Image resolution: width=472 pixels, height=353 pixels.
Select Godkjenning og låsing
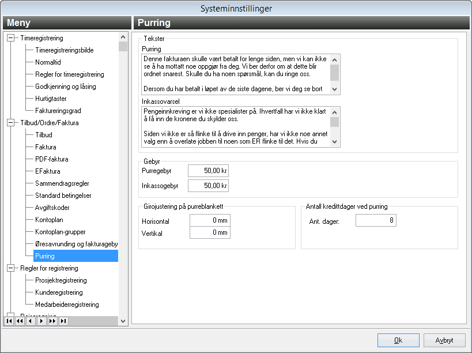[66, 87]
